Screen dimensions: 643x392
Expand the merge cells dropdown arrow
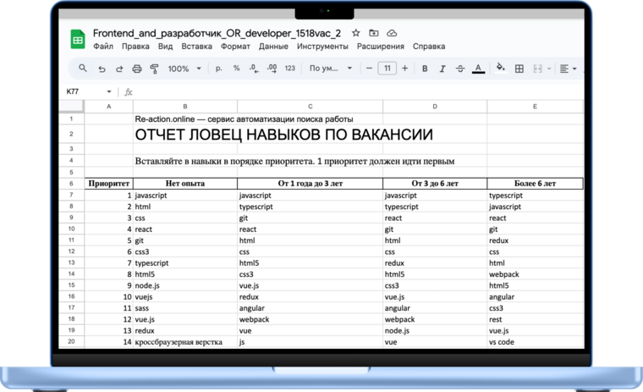pos(549,69)
